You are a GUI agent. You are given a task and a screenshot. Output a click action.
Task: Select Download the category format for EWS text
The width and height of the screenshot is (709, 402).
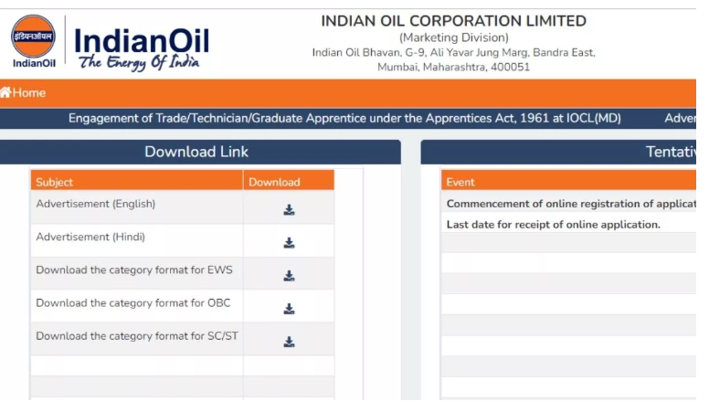[x=134, y=270]
